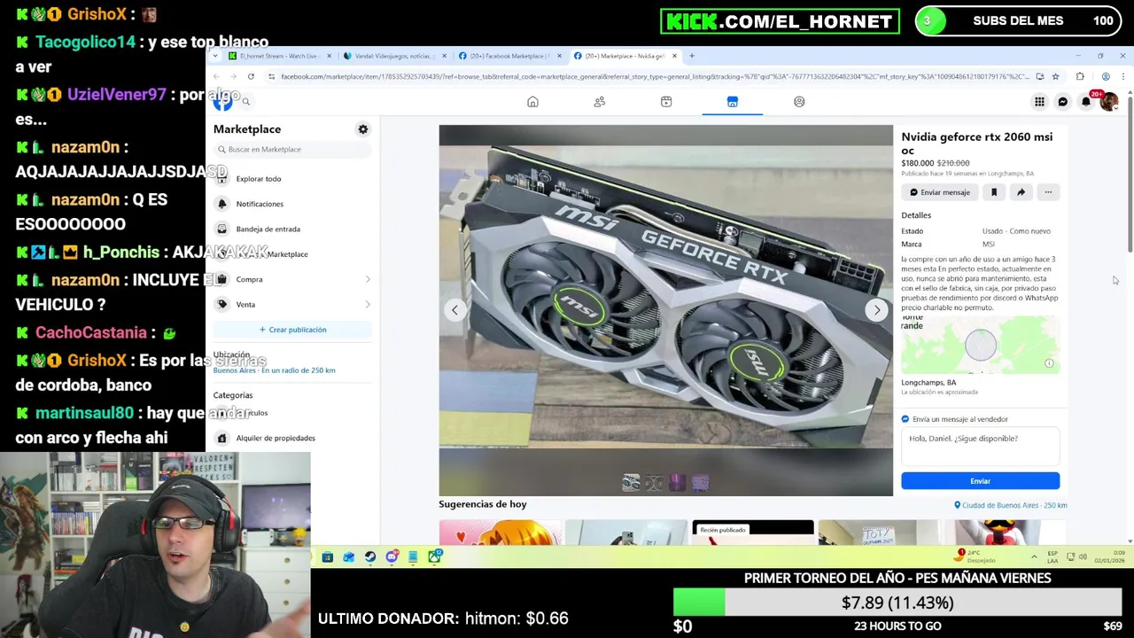Click map info icon

[1049, 363]
